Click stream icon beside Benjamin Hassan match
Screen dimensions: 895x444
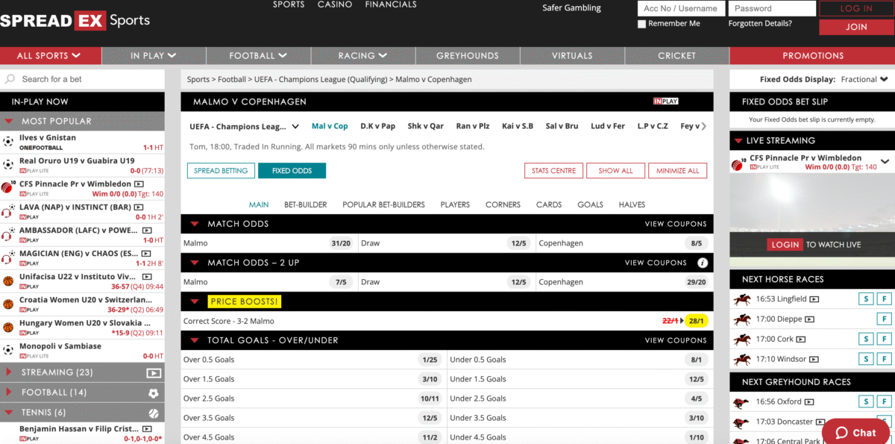click(147, 430)
